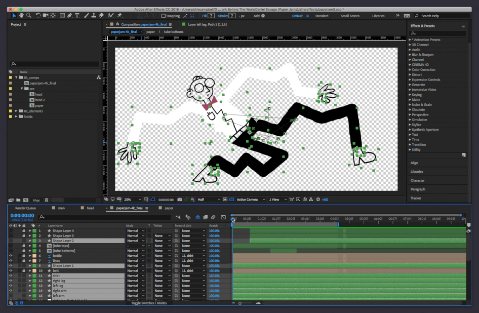
Task: Open the Character panel
Action: pyautogui.click(x=417, y=180)
